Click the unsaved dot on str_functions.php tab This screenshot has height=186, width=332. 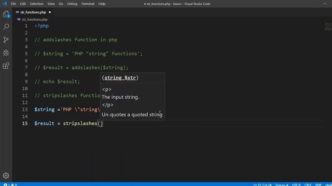(50, 12)
